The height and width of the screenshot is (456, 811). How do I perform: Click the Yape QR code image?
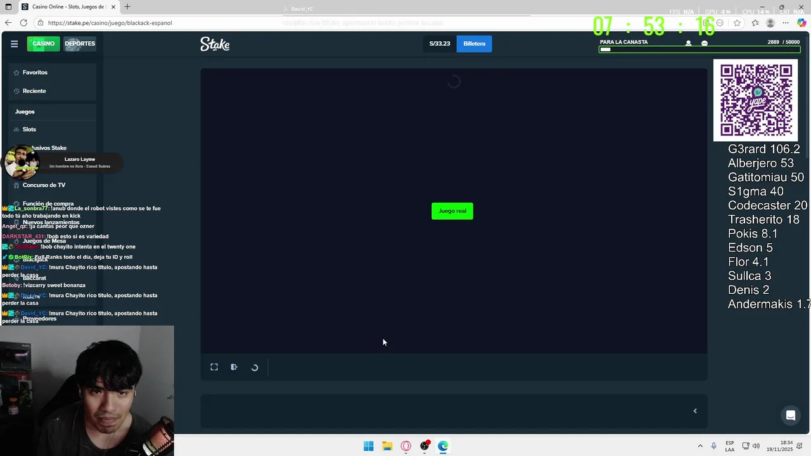point(756,100)
